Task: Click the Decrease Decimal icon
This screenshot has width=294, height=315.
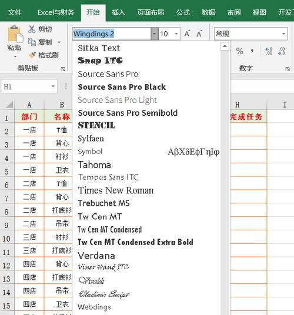Action: point(281,51)
